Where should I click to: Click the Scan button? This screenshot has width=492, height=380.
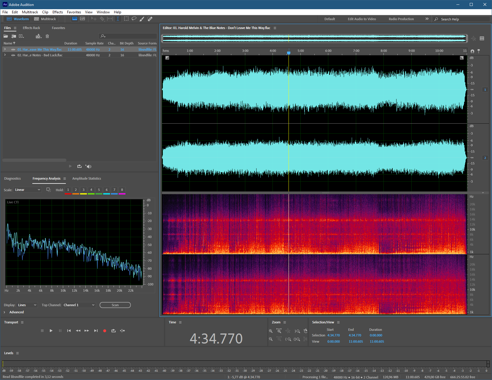point(115,305)
